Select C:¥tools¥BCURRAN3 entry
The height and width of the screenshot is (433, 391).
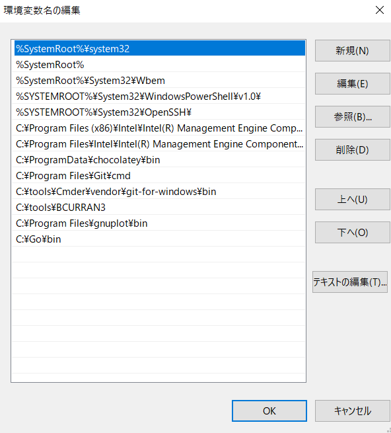159,208
